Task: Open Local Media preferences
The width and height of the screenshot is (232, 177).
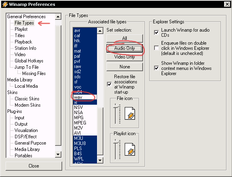Action: click(x=26, y=86)
